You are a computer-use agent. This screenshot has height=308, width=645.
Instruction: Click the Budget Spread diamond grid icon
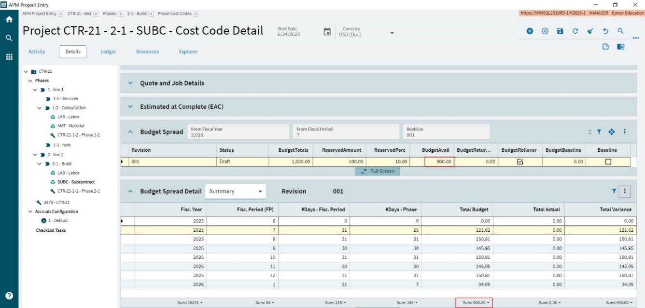point(612,132)
